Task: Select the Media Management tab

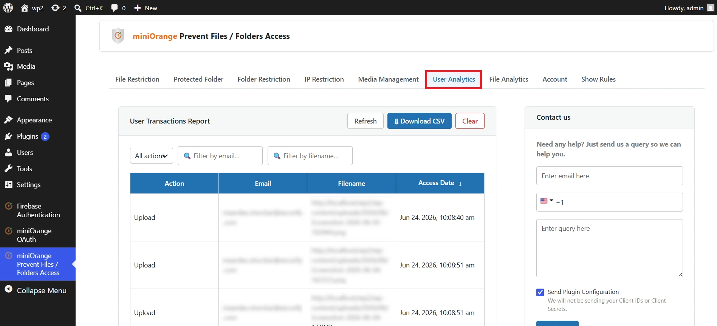Action: click(389, 79)
